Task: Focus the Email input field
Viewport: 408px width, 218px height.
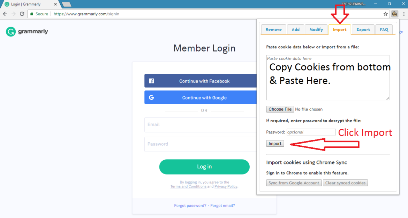Action: point(201,124)
